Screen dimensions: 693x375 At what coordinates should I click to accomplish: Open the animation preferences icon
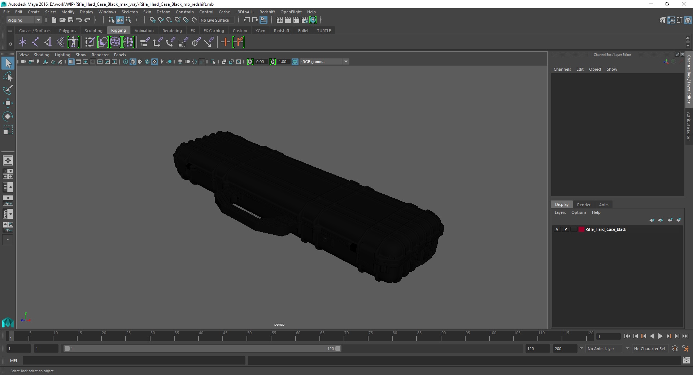point(685,349)
